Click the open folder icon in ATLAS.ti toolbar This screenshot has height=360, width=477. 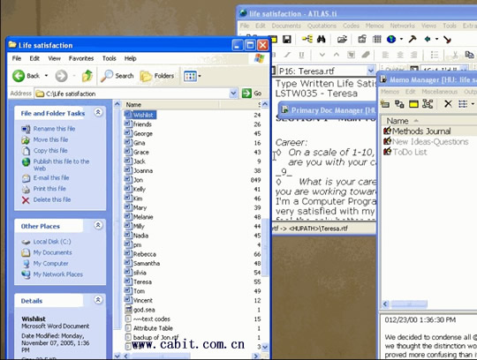click(342, 39)
